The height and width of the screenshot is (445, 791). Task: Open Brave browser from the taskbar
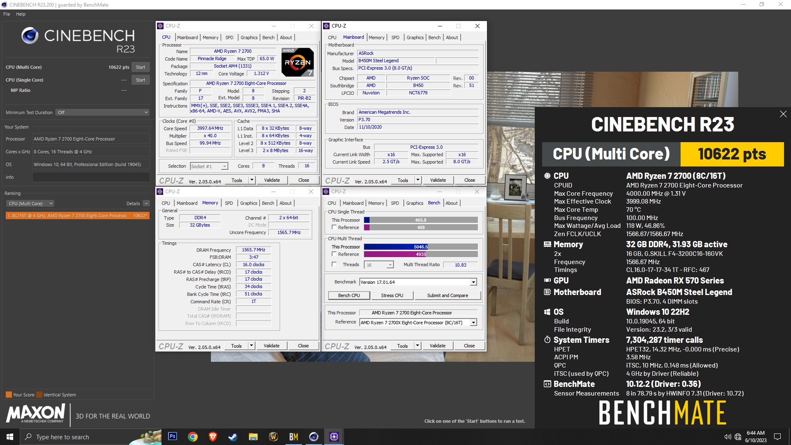(x=213, y=436)
